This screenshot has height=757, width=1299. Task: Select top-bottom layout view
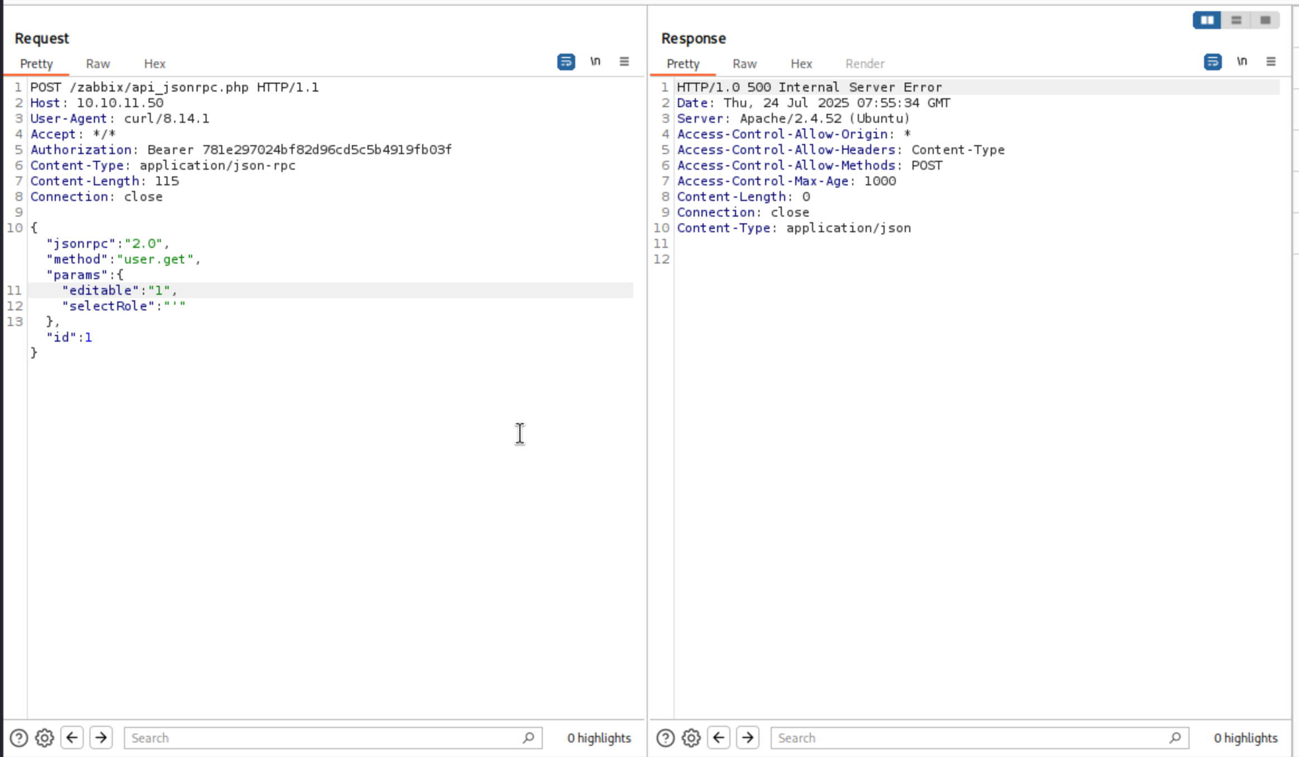click(x=1236, y=20)
